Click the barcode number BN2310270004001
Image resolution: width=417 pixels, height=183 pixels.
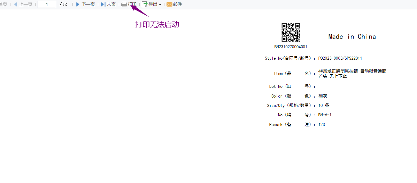291,47
